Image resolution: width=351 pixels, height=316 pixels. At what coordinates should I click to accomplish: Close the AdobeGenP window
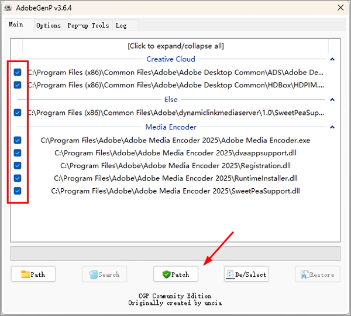pos(340,8)
